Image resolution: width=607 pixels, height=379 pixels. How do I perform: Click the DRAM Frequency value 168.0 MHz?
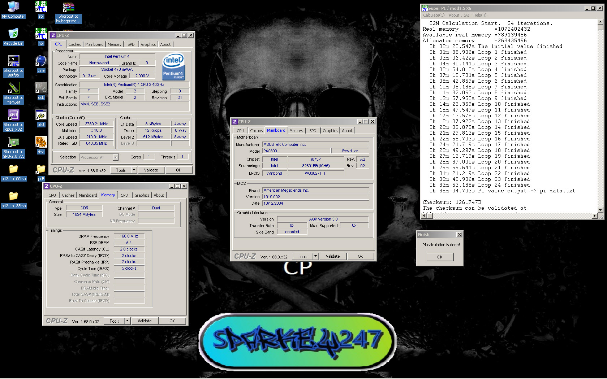[x=129, y=236]
